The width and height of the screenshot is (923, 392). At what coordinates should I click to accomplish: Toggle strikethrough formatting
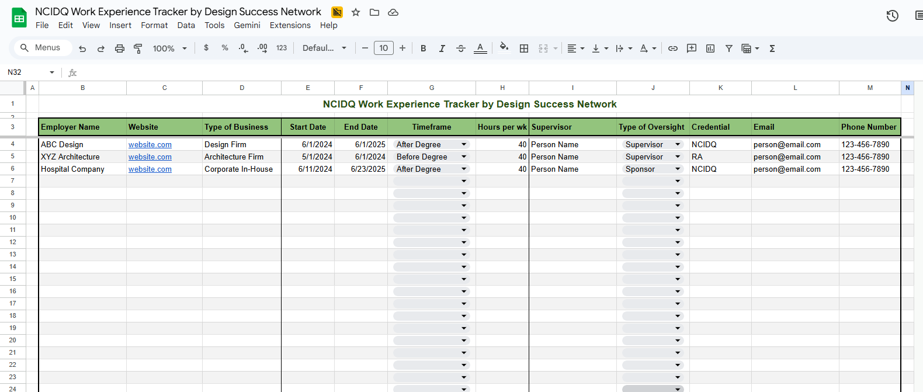point(461,48)
